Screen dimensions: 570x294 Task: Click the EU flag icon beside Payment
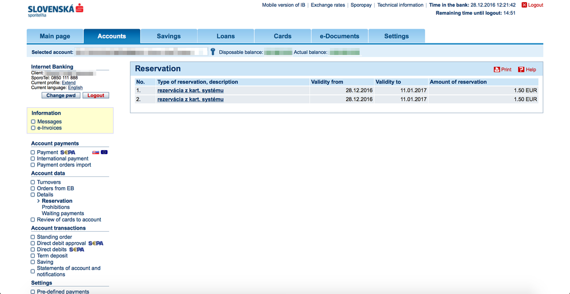click(104, 152)
